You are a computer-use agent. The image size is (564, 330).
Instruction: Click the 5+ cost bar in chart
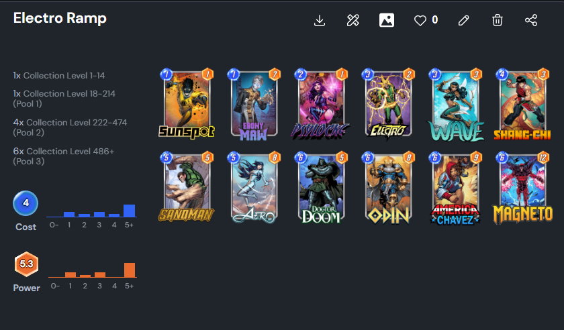(x=129, y=211)
